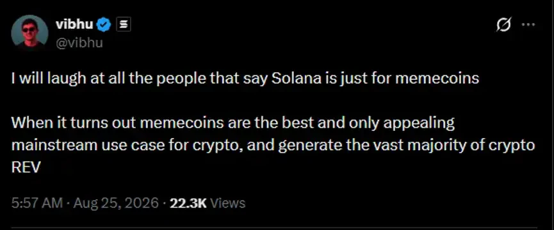Open the three-dot More options menu
The image size is (554, 230).
(x=528, y=25)
